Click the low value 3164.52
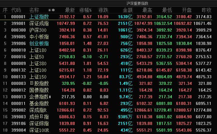This screenshot has width=217, height=134. pos(164,17)
